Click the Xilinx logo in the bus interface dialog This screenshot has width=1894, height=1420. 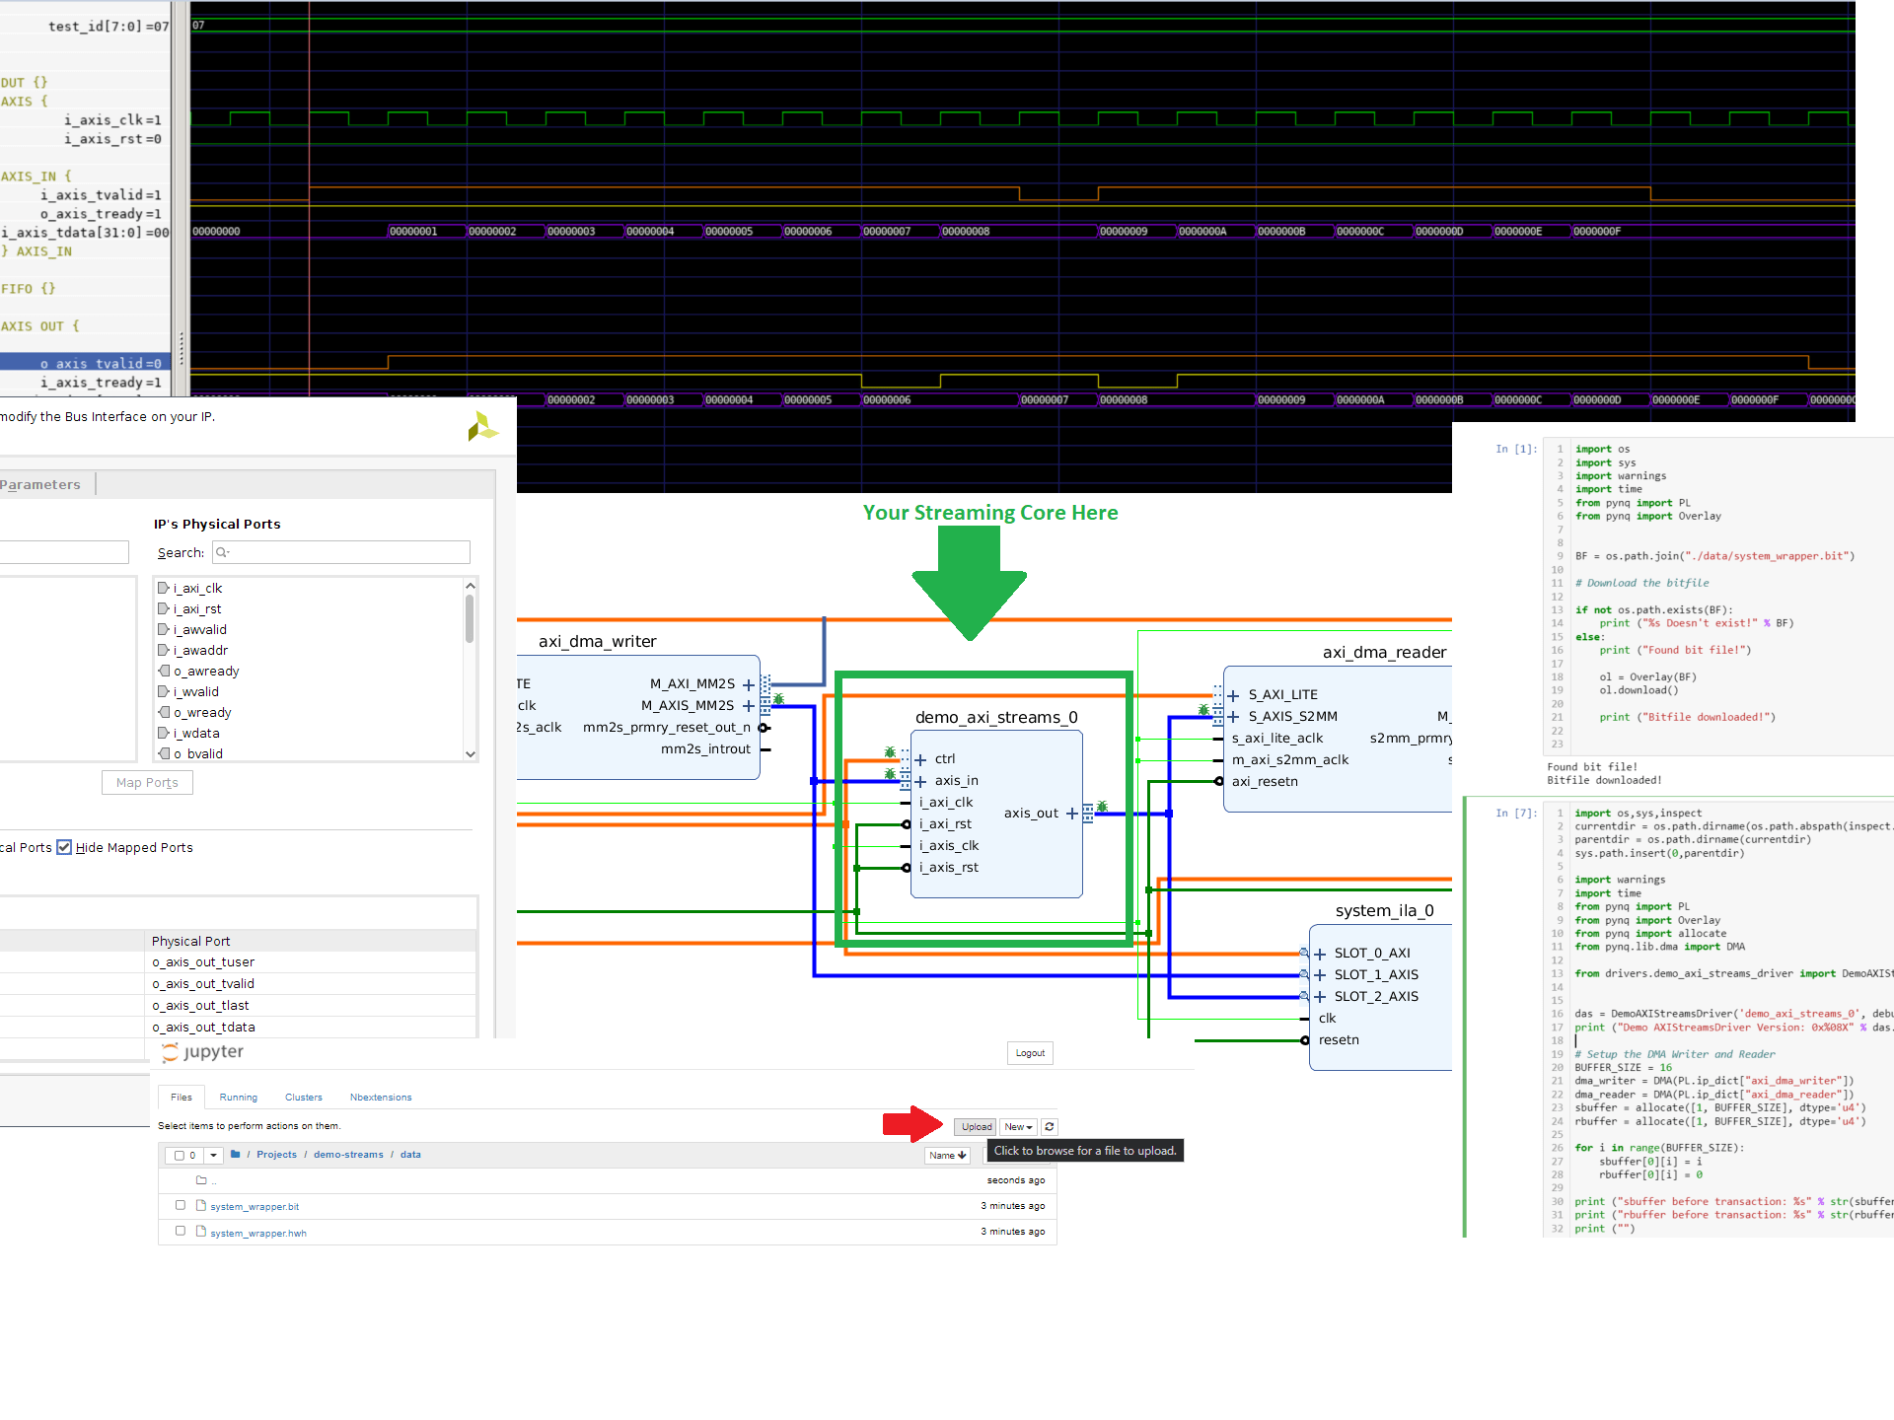pyautogui.click(x=482, y=425)
